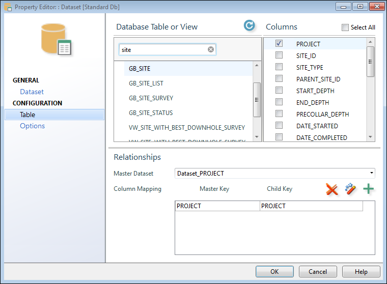This screenshot has height=284, width=387.
Task: Click the Cancel button
Action: point(318,271)
